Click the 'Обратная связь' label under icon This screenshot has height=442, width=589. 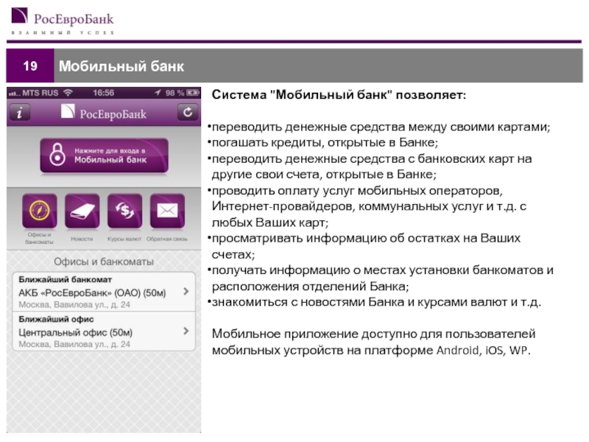[167, 239]
